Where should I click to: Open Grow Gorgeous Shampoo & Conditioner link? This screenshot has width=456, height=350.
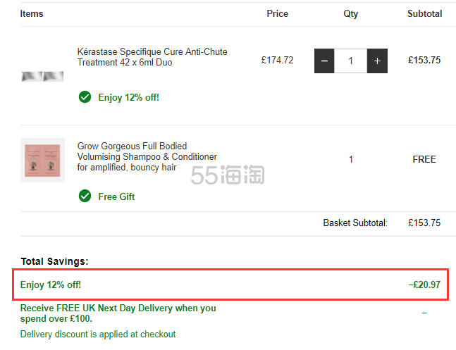pos(147,157)
